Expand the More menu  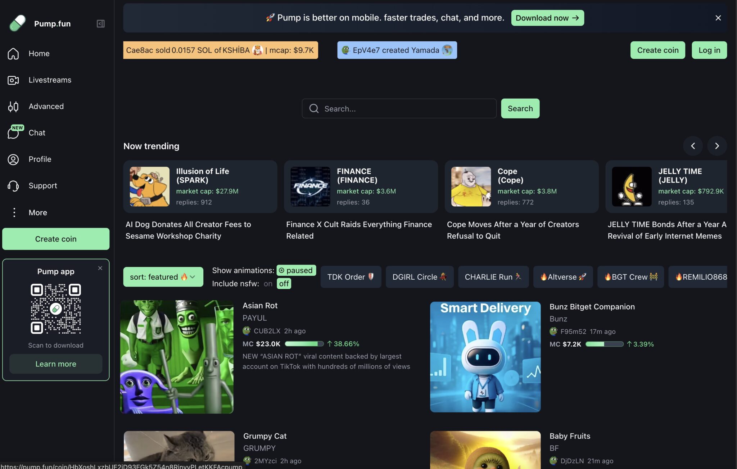click(14, 212)
